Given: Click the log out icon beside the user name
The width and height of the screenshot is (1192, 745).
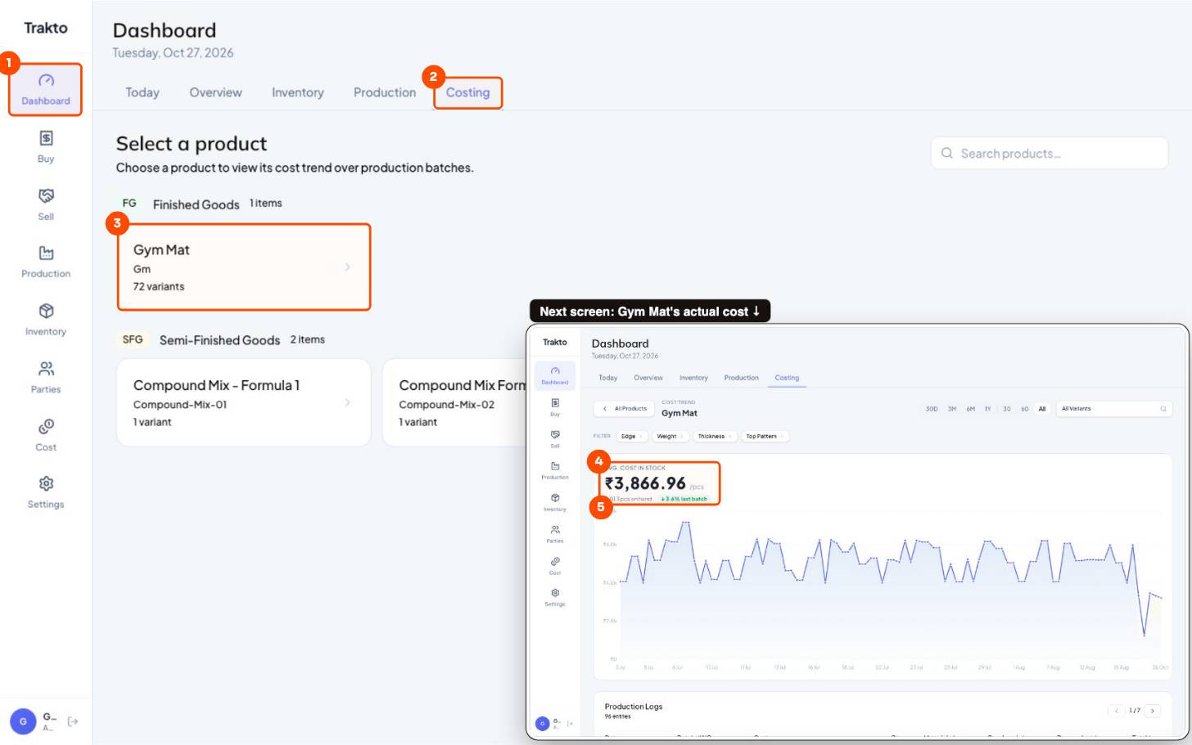Looking at the screenshot, I should [x=73, y=721].
